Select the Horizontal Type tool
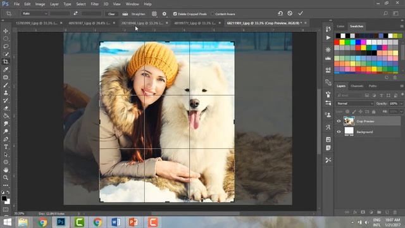The height and width of the screenshot is (228, 405). (x=6, y=147)
